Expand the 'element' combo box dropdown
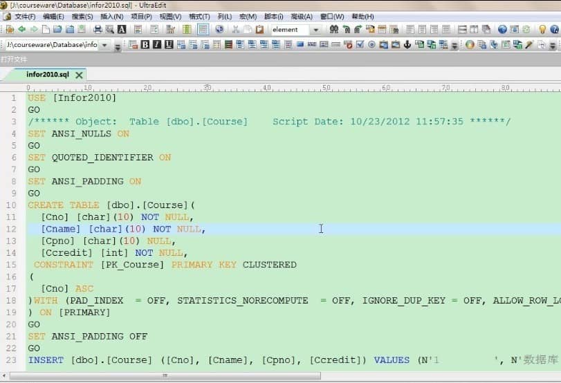Image resolution: width=561 pixels, height=383 pixels. (315, 30)
